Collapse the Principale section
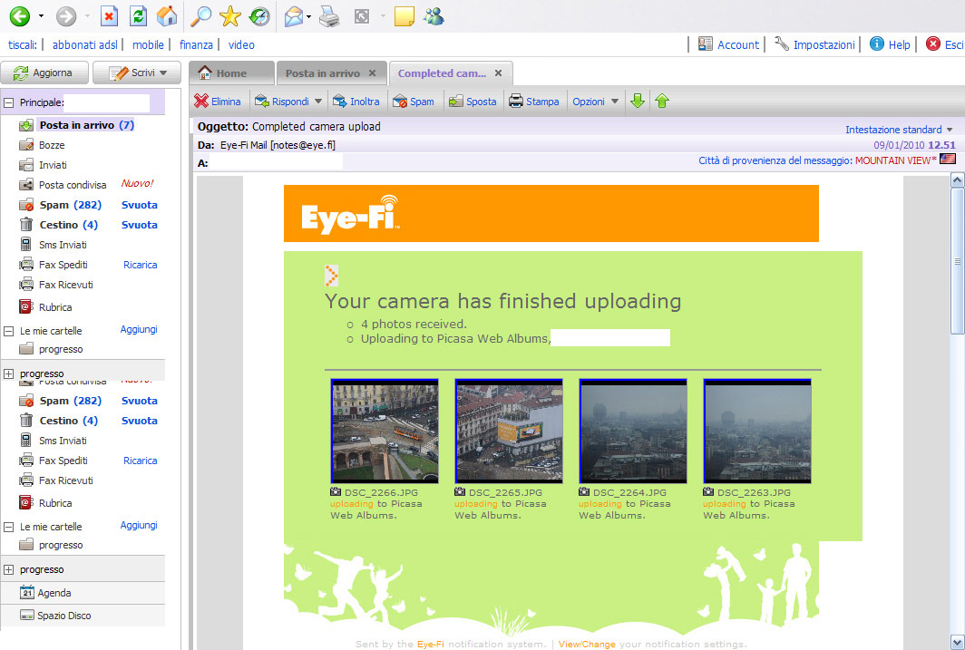The image size is (965, 650). coord(9,102)
